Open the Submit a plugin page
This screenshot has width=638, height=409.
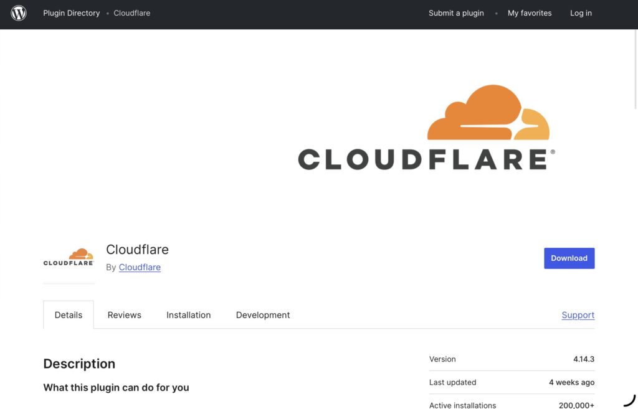pos(456,13)
